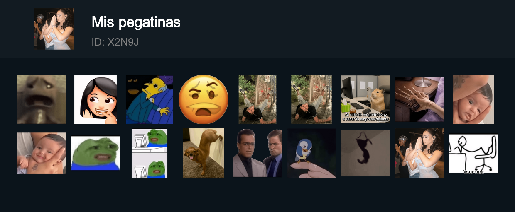Select the dark silhouette on gray sticker
This screenshot has width=515, height=212.
click(x=365, y=153)
